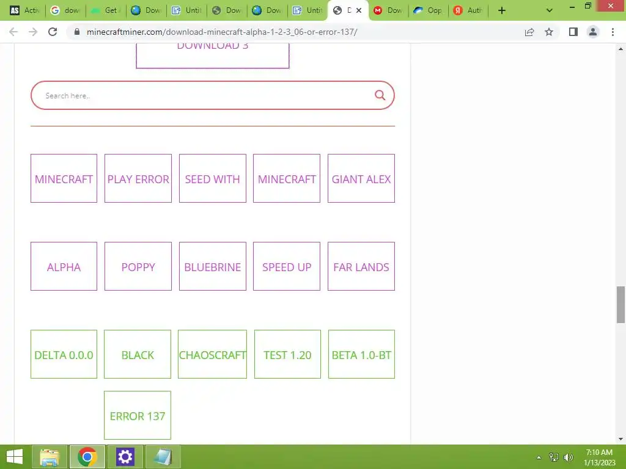Switch to the Google 'dow' tab
Viewport: 626px width, 469px height.
pos(65,10)
